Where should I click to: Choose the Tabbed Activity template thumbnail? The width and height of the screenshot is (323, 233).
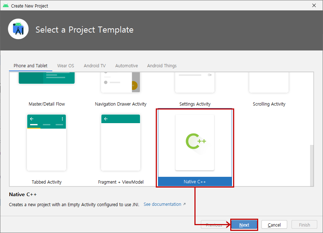click(x=47, y=142)
